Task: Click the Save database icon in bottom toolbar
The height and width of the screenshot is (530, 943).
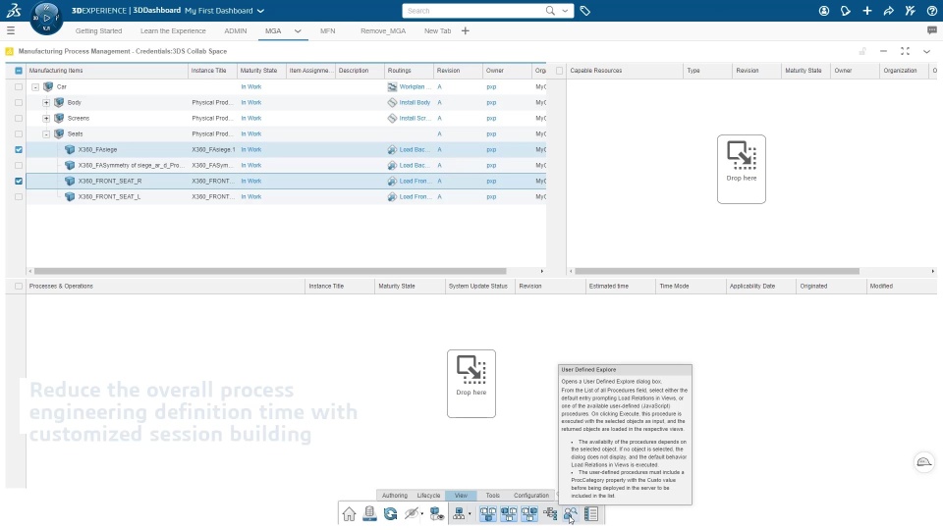Action: point(369,513)
